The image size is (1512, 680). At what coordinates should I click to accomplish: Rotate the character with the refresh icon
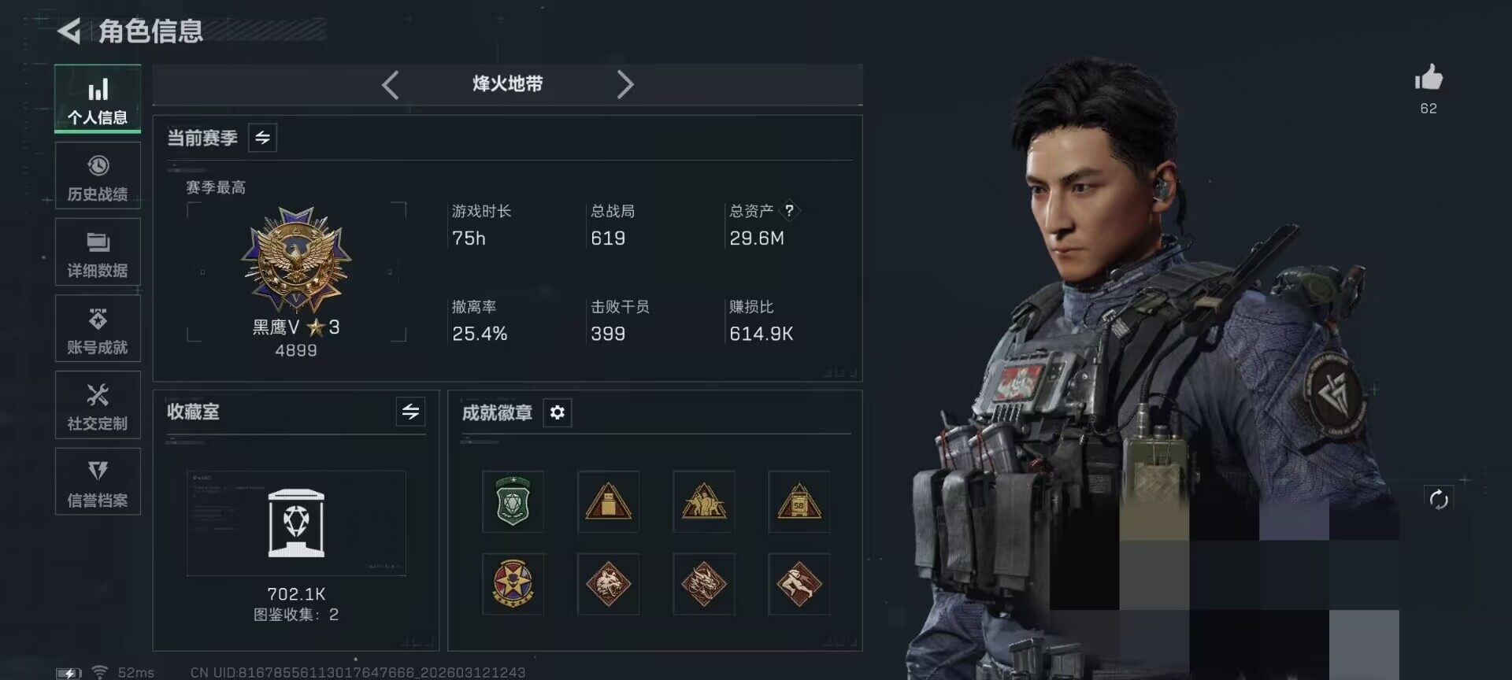[x=1438, y=499]
